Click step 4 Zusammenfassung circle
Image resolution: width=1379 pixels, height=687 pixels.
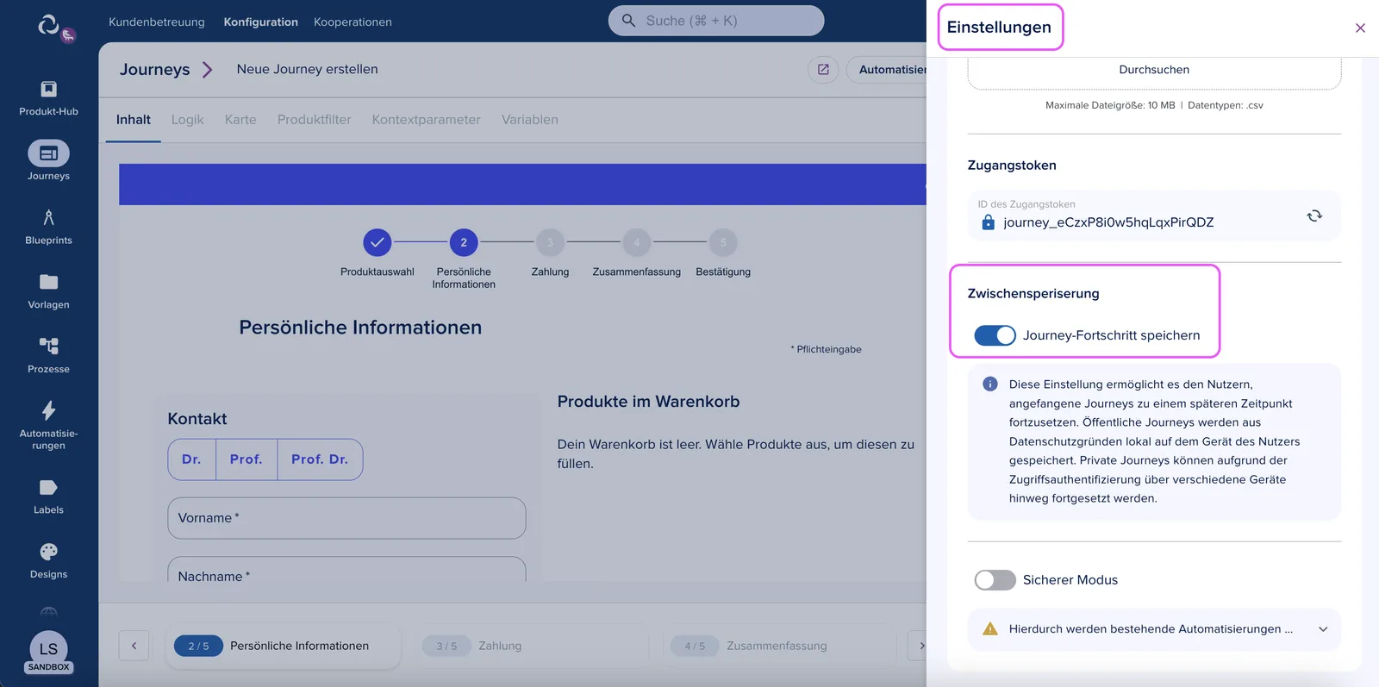click(637, 242)
